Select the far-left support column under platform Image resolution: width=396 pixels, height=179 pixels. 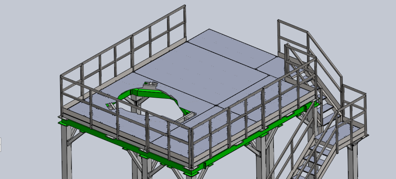coord(66,152)
